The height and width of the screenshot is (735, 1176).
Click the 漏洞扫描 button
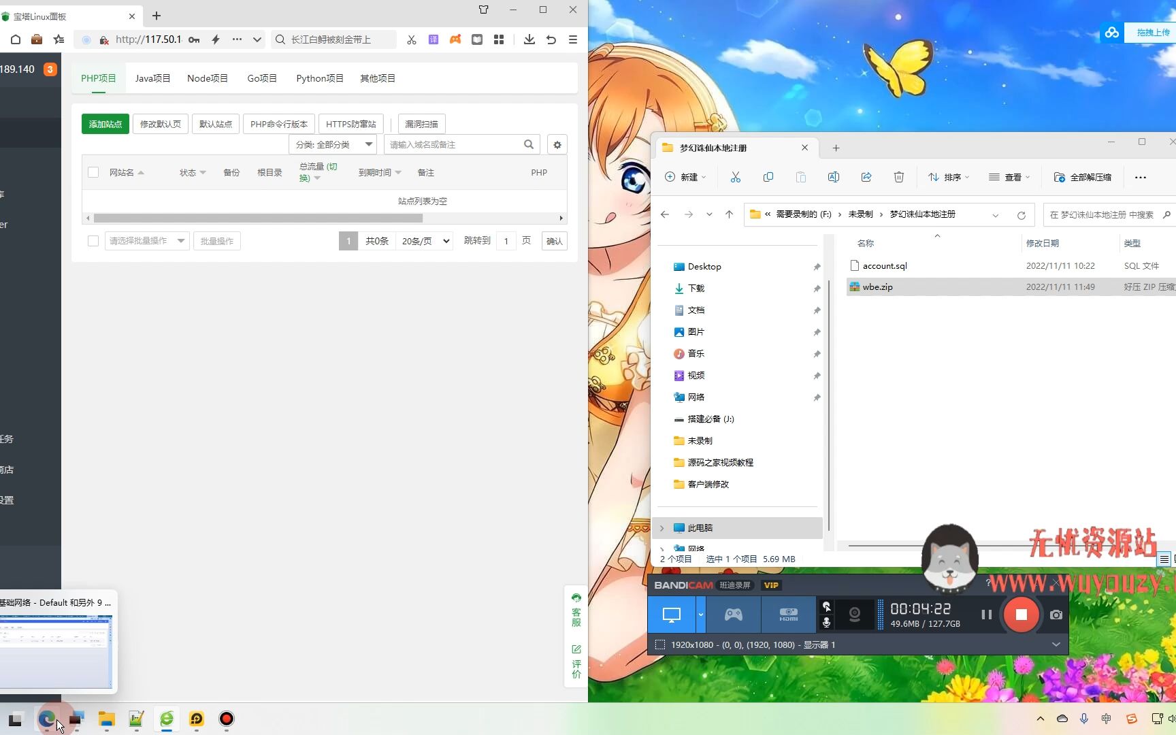point(422,124)
